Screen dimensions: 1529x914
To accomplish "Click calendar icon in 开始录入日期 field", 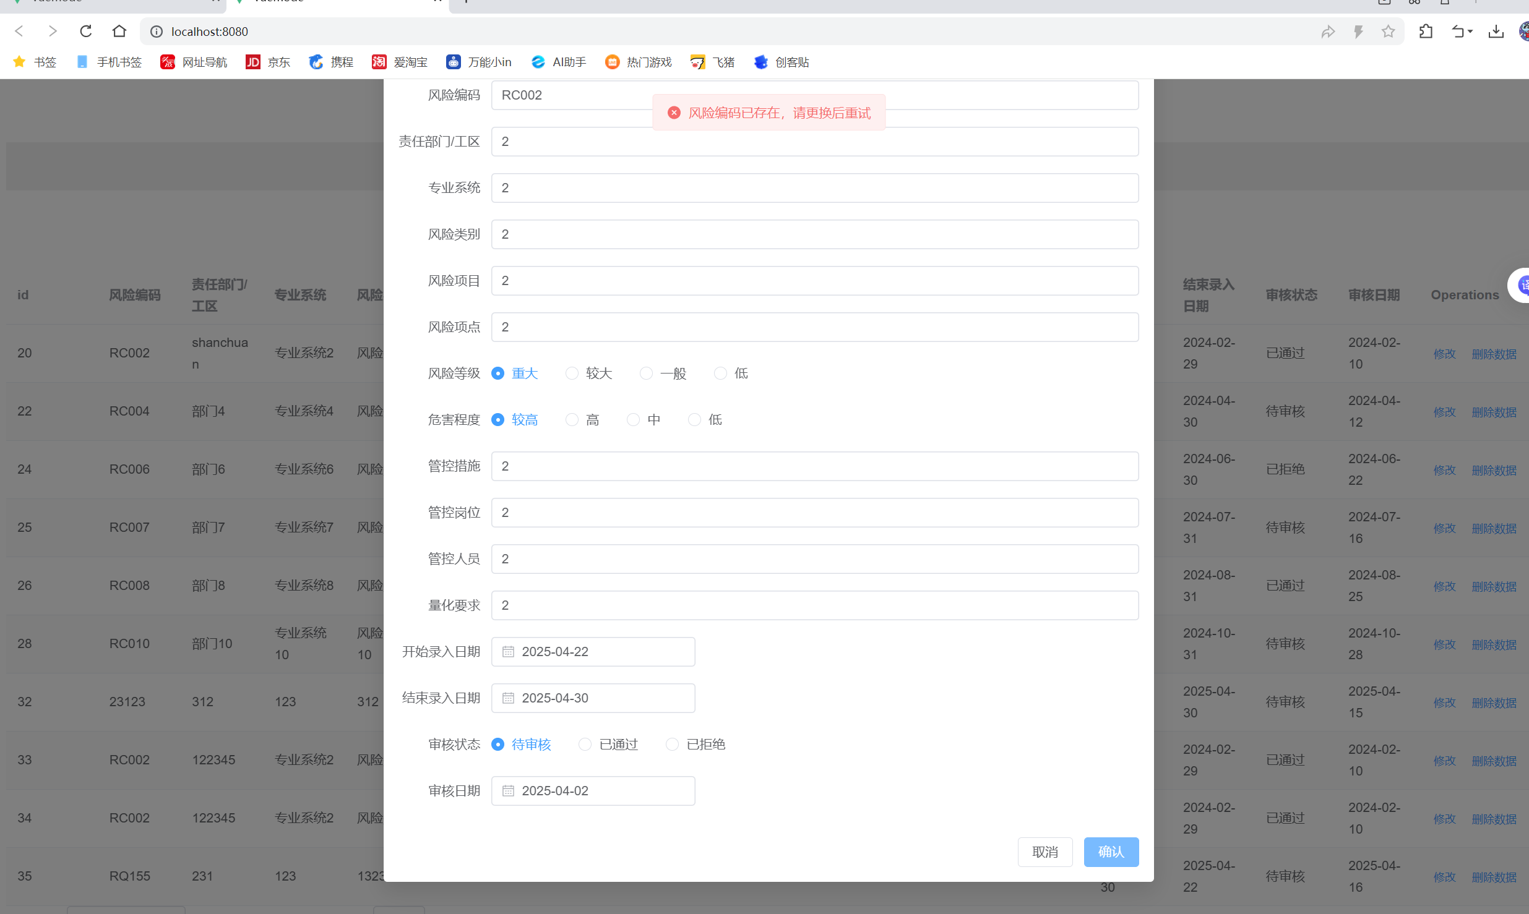I will click(508, 652).
